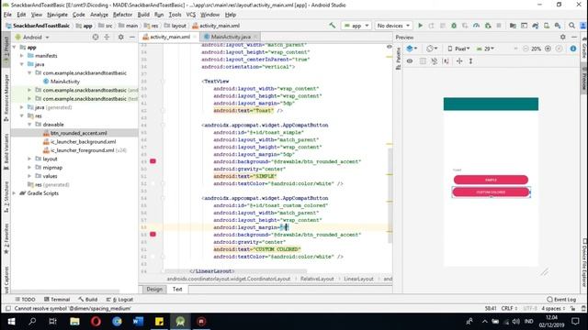Open Project panel settings gear
The image size is (588, 330).
[x=120, y=37]
